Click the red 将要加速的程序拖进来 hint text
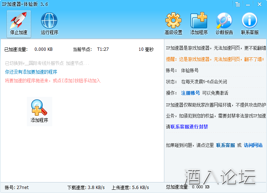The height and width of the screenshot is (193, 267). point(53,81)
